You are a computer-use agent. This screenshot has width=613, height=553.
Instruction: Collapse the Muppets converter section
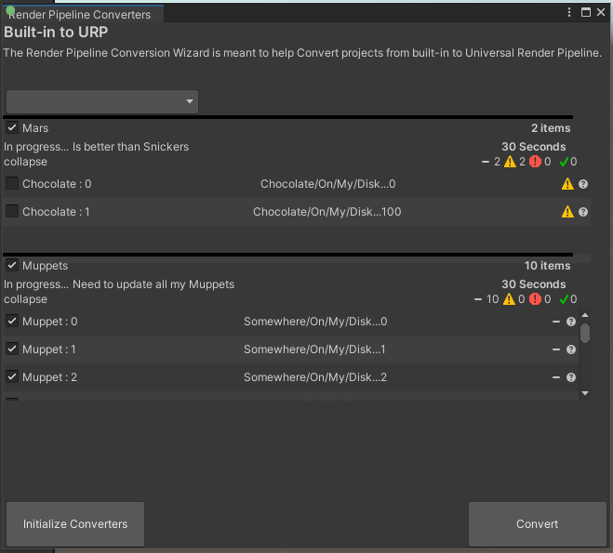(25, 299)
